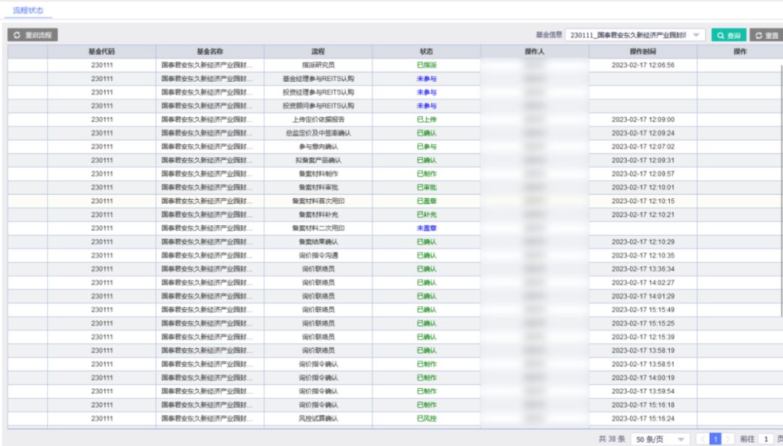This screenshot has width=783, height=446.
Task: Click the 未盖章 status in 备案材料二次用印 row
Action: coord(426,228)
